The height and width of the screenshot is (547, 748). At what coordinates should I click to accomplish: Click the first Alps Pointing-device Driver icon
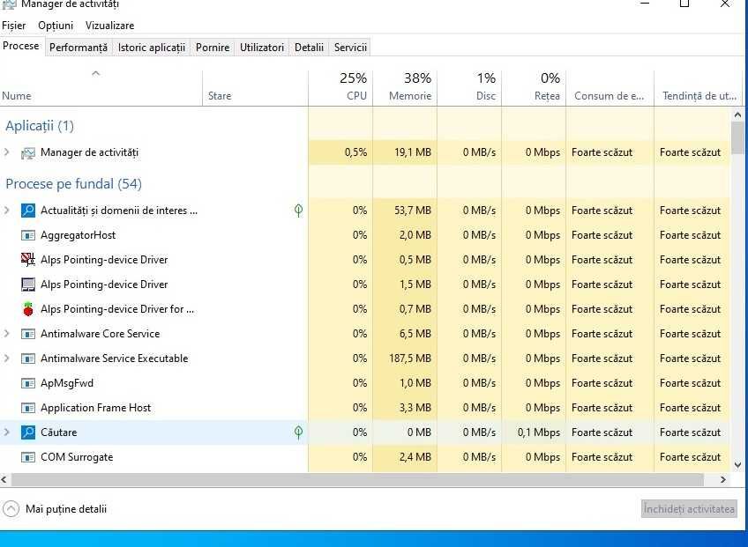tap(27, 260)
